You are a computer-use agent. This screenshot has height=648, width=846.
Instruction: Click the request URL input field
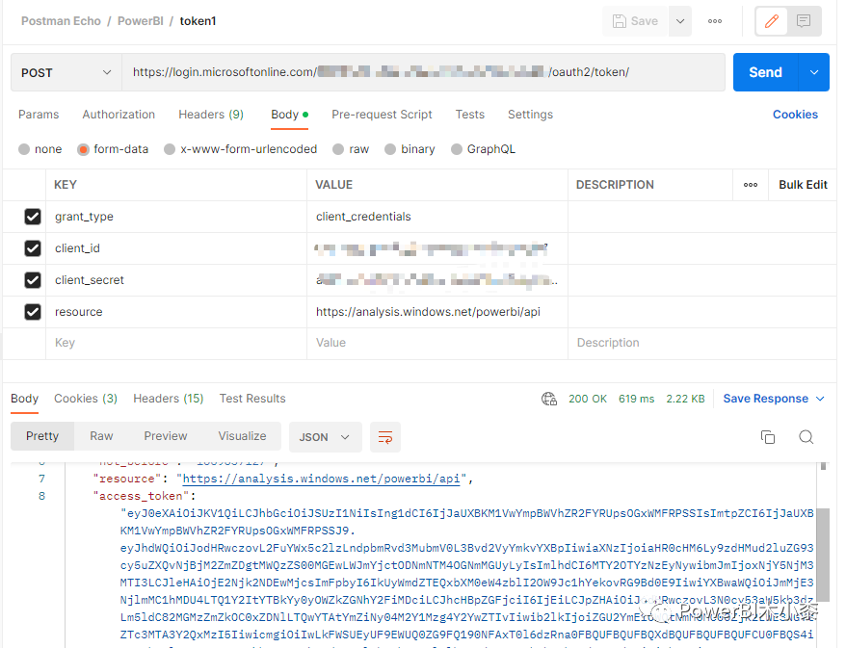point(423,72)
